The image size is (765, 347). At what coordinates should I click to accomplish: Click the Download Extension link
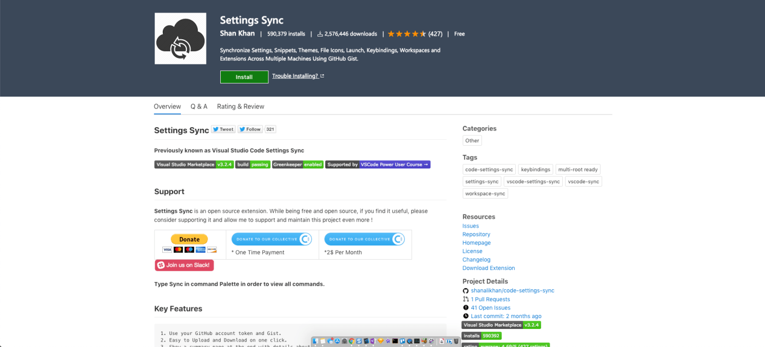(489, 268)
